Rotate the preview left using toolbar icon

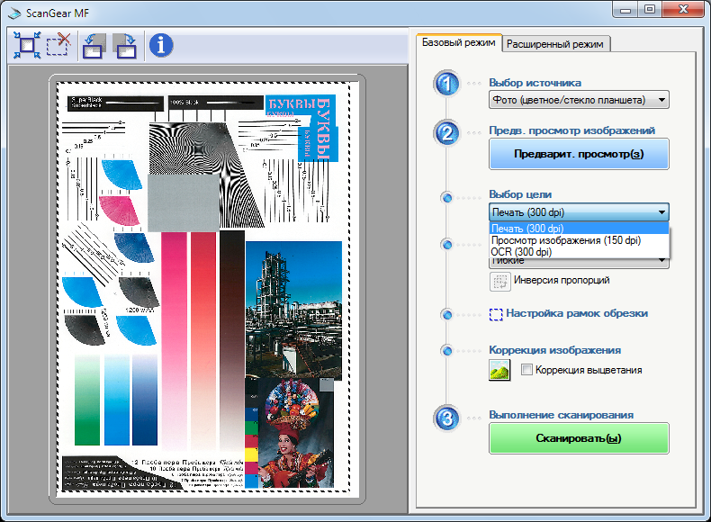[94, 44]
